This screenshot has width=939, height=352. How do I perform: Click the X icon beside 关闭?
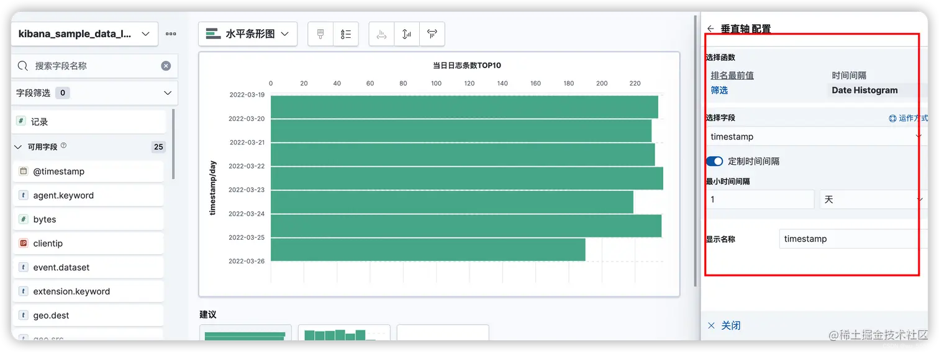click(x=712, y=325)
